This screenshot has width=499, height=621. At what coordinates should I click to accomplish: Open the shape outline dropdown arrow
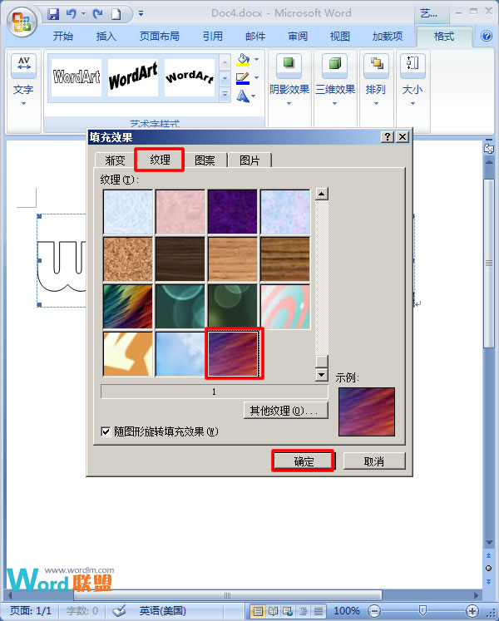[256, 77]
